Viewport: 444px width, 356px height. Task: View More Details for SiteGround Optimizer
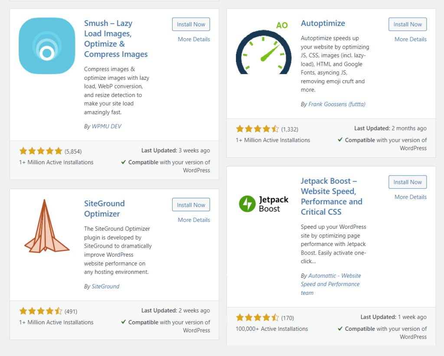pyautogui.click(x=194, y=220)
